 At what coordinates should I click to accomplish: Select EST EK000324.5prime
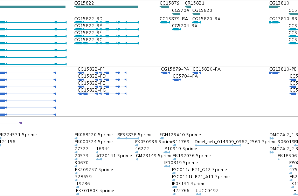click(76, 145)
